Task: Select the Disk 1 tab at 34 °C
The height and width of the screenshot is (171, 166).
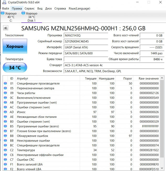Action: (31, 17)
